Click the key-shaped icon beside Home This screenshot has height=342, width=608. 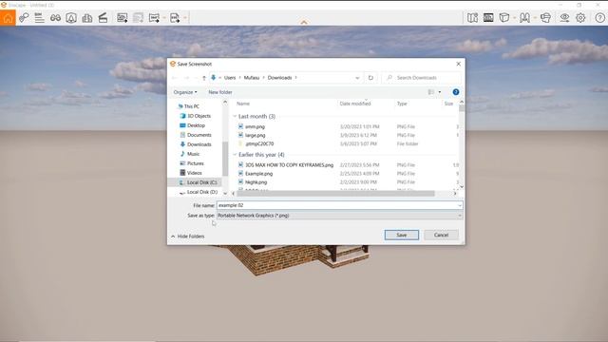click(x=24, y=18)
